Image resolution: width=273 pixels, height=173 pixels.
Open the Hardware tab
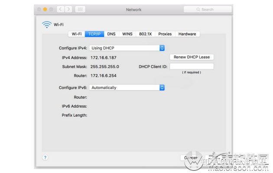pos(187,34)
